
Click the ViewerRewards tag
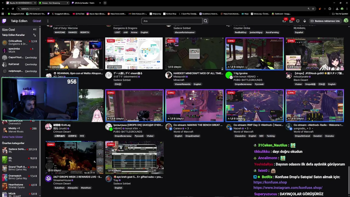point(182,84)
